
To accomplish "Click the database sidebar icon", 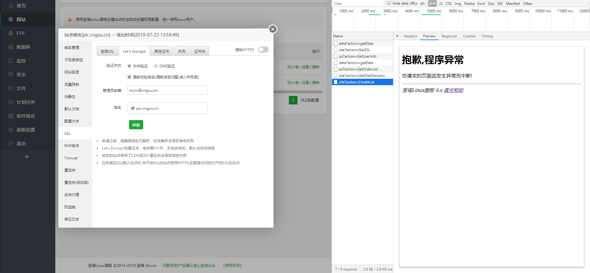I will (11, 47).
